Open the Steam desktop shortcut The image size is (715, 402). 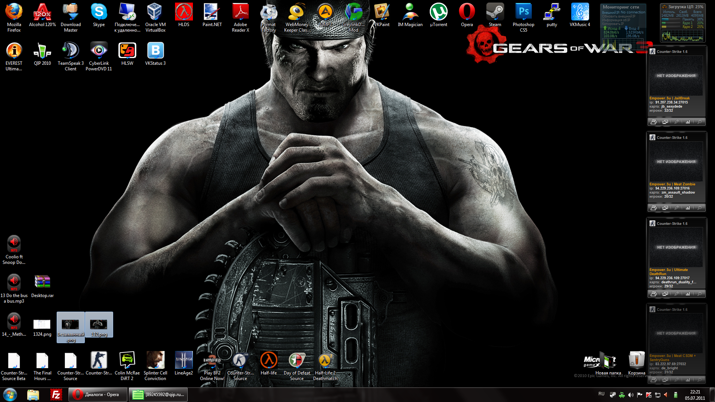495,15
